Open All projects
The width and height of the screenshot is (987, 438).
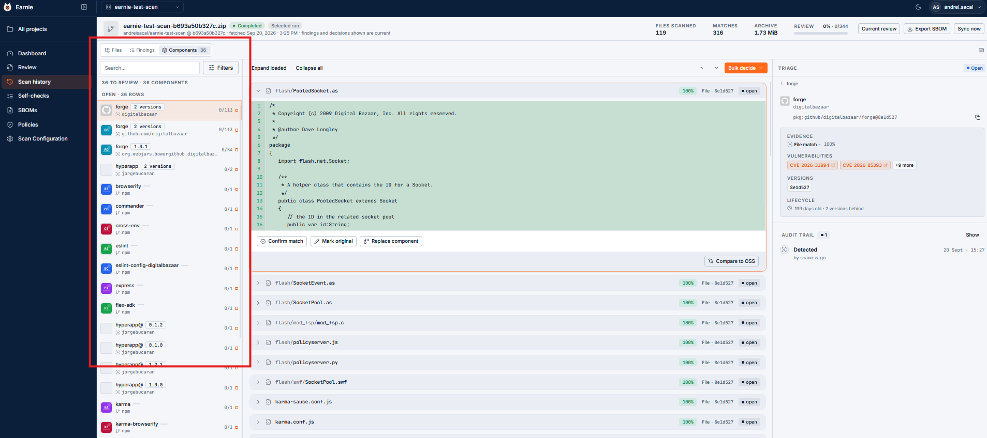(x=32, y=29)
